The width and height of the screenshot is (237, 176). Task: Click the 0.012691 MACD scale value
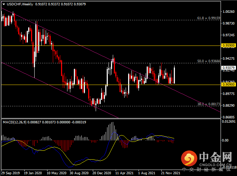[229, 122]
